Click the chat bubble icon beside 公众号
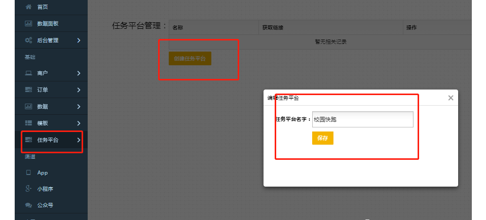The image size is (486, 220). 28,205
